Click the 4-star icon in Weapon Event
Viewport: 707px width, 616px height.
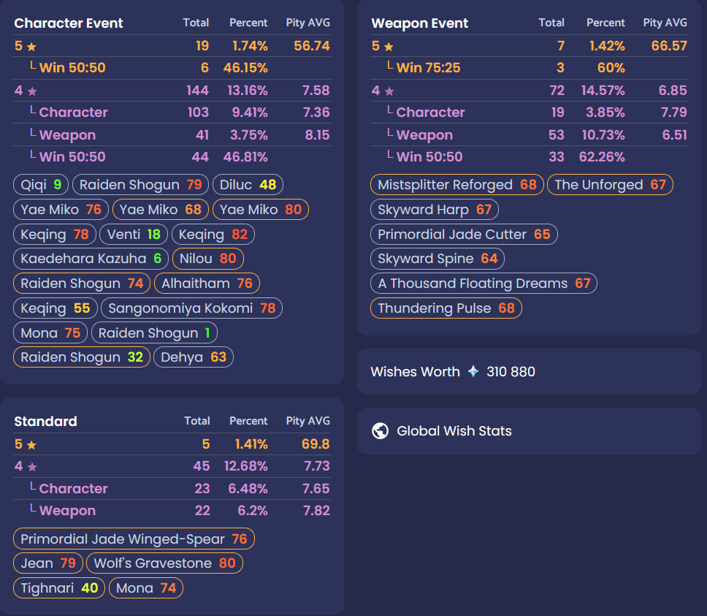click(389, 91)
